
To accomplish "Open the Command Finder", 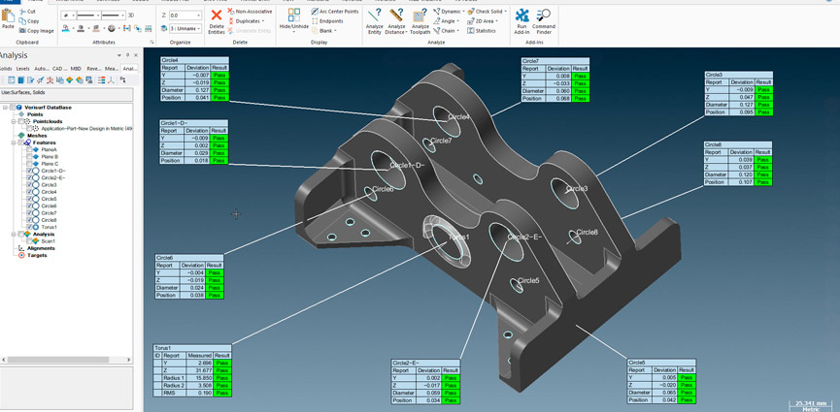I will [544, 18].
